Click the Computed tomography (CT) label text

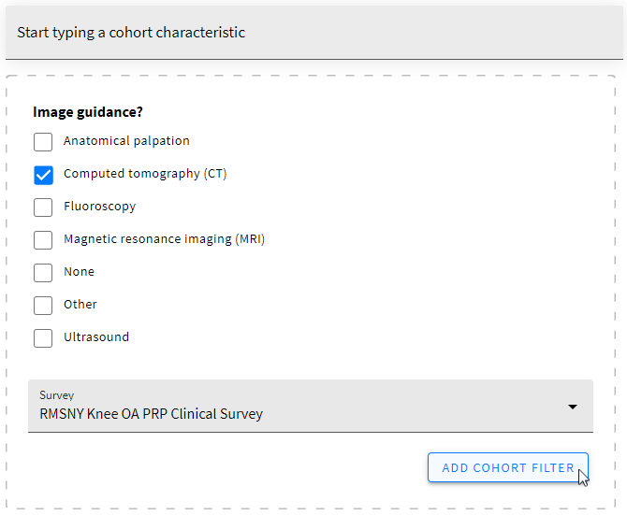coord(145,174)
